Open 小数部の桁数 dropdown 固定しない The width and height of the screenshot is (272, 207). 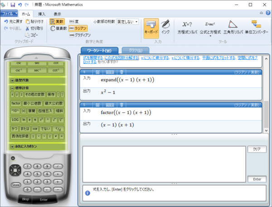pyautogui.click(x=127, y=22)
